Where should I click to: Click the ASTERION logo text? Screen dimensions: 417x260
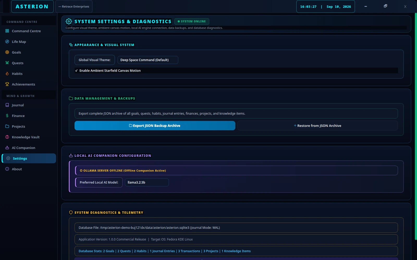point(32,6)
